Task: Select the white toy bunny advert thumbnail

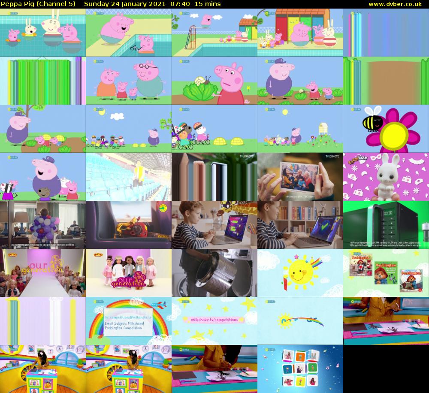Action: click(386, 176)
